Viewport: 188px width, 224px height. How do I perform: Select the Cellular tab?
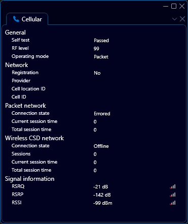[x=27, y=19]
